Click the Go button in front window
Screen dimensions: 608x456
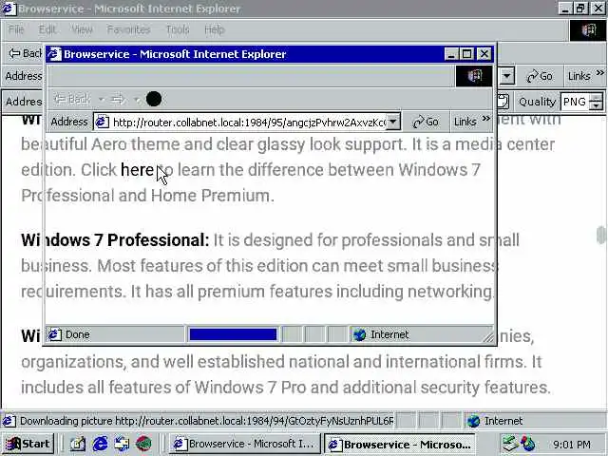(x=426, y=123)
